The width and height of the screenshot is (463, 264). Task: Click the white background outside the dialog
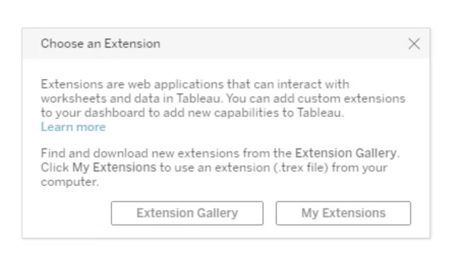pyautogui.click(x=229, y=251)
